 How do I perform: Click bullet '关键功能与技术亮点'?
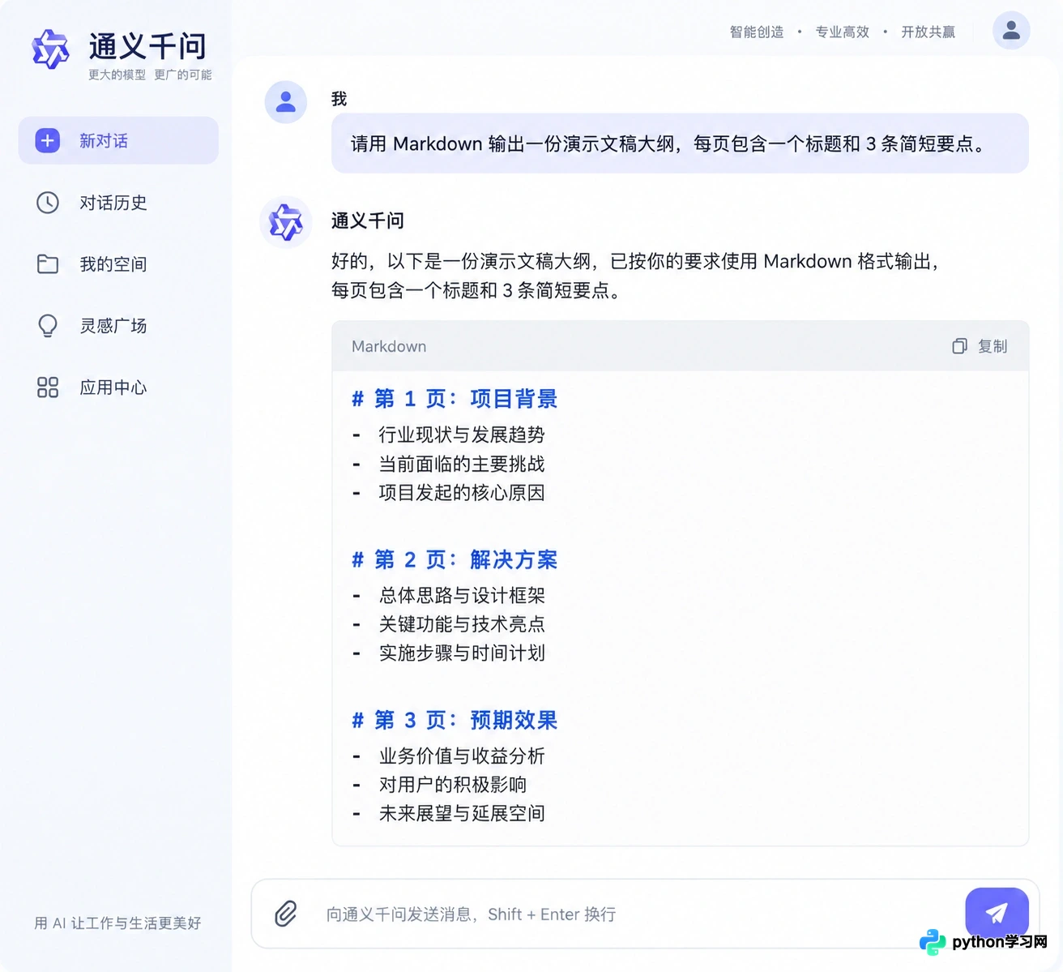coord(462,624)
